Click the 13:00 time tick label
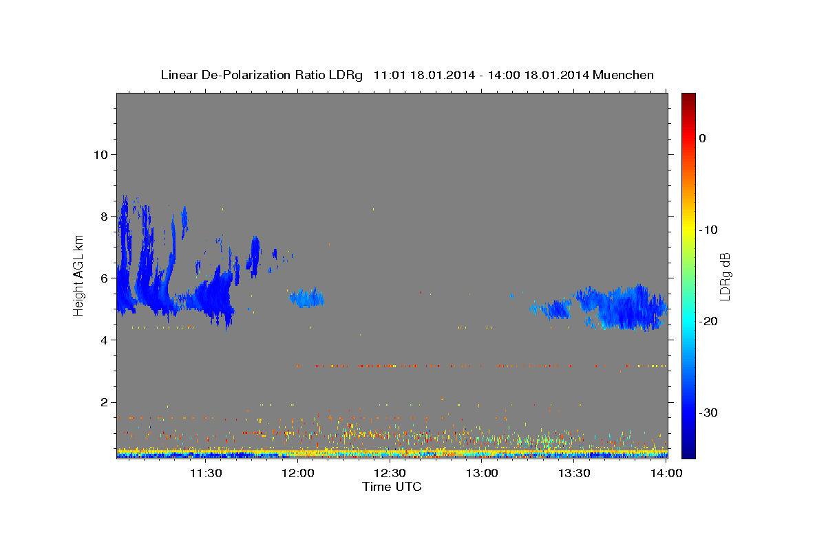This screenshot has width=826, height=550. click(483, 473)
